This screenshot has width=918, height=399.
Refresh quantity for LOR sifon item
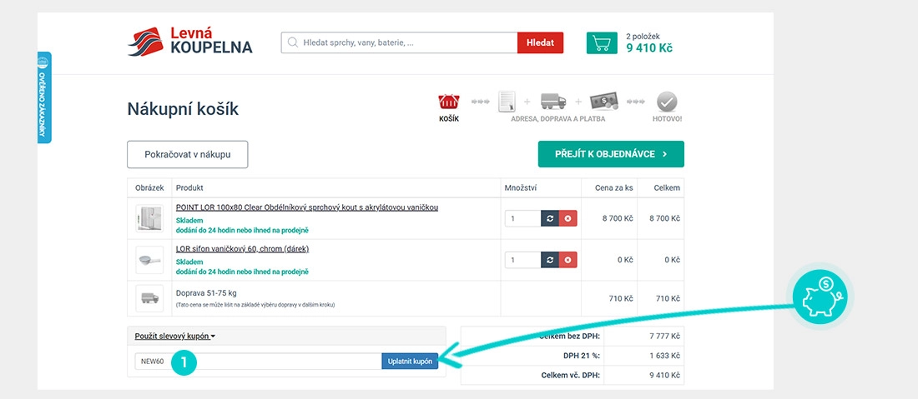tap(550, 260)
